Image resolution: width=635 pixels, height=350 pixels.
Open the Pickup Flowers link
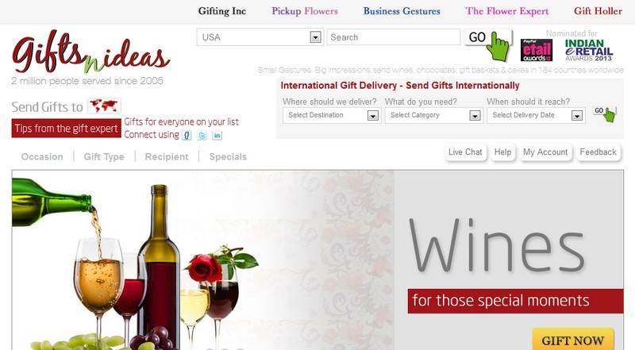305,11
